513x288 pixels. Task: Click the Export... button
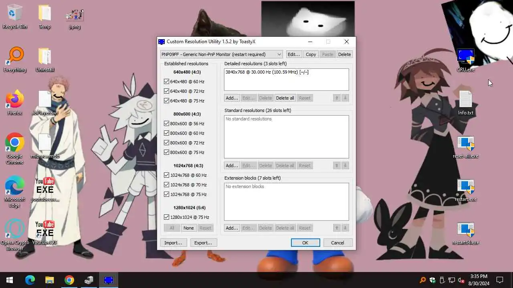coord(203,243)
